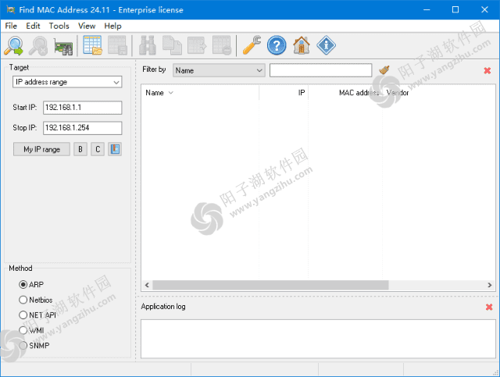Open the Target type dropdown
This screenshot has height=377, width=500.
67,82
